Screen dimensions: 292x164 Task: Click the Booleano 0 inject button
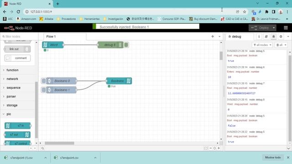[x=44, y=81]
